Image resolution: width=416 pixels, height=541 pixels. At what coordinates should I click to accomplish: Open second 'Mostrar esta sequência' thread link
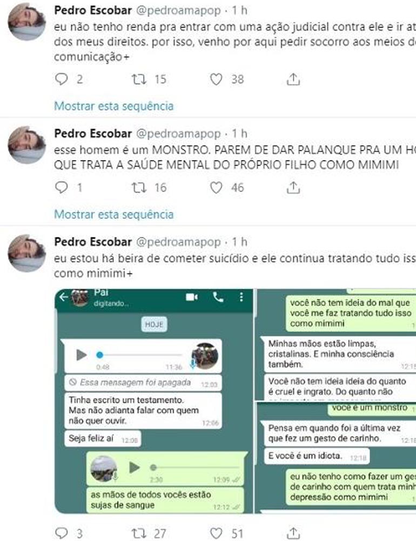114,214
